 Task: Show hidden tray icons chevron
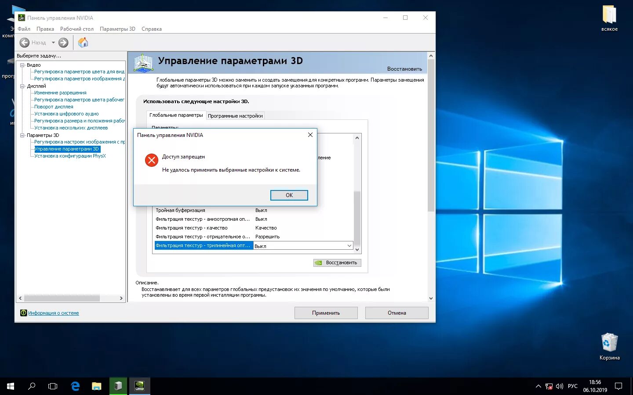538,386
